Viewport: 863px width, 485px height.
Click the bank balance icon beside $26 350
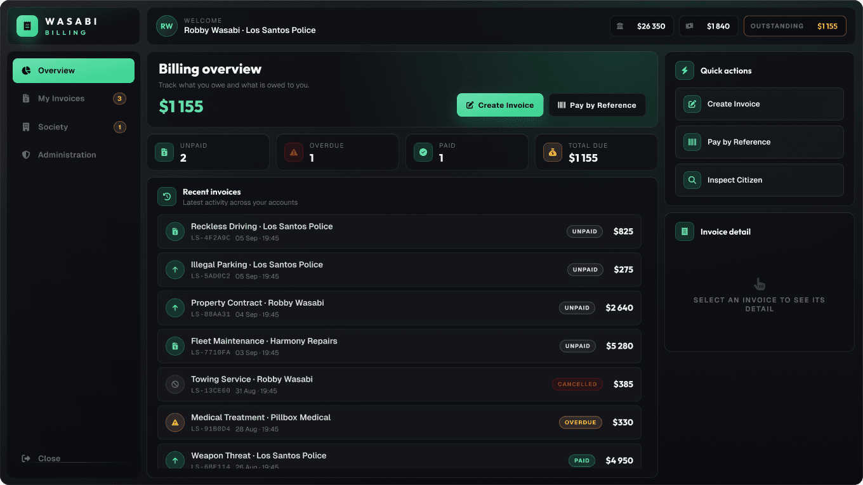[x=620, y=26]
